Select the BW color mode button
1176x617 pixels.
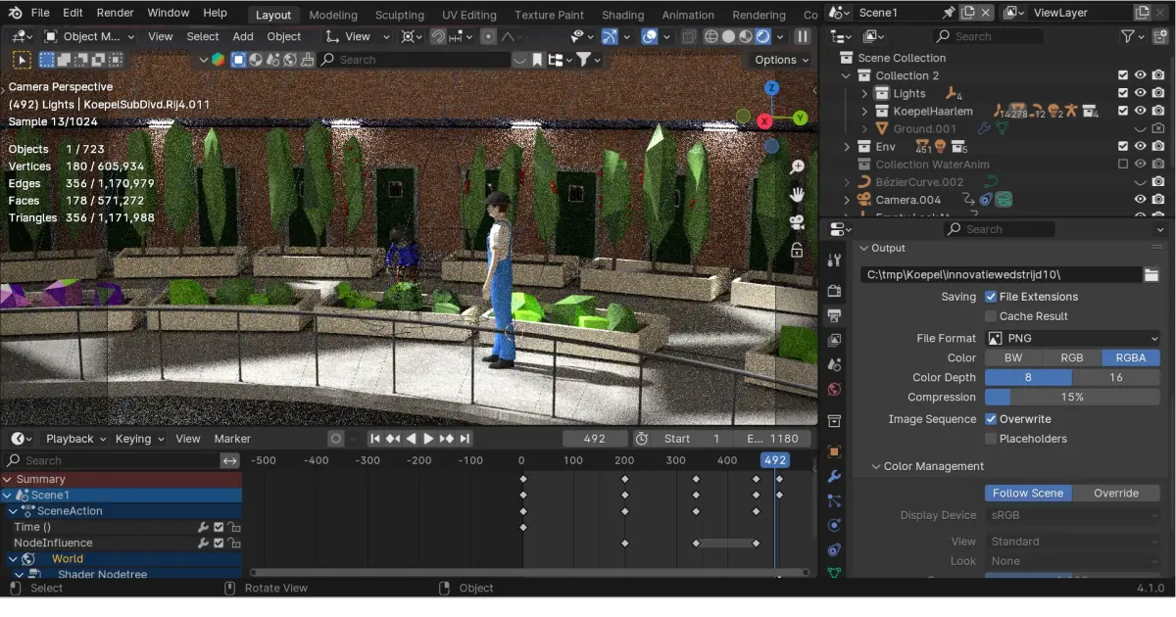click(x=1013, y=358)
